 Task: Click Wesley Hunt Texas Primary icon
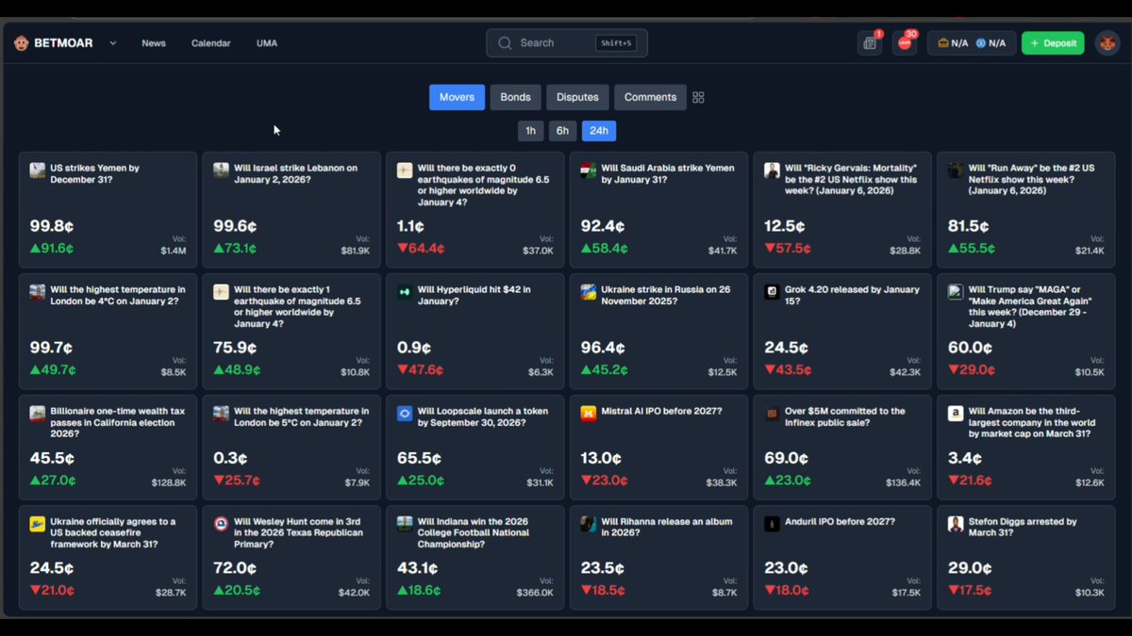pyautogui.click(x=221, y=524)
